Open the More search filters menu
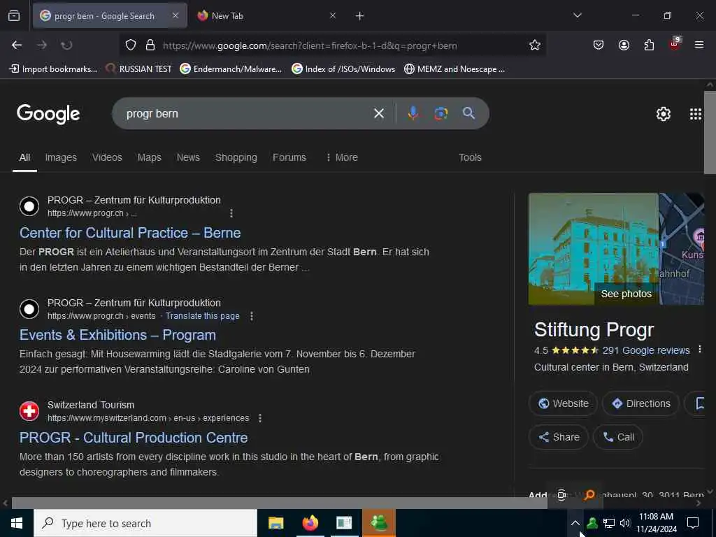This screenshot has height=537, width=716. click(341, 157)
